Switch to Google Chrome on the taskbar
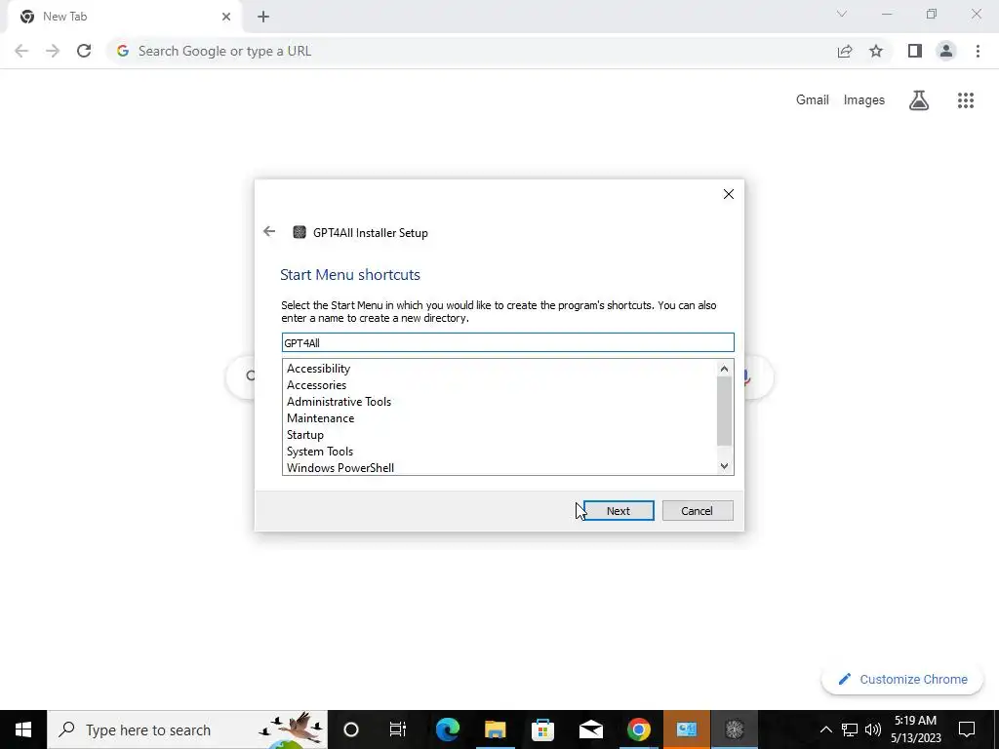 (x=639, y=729)
